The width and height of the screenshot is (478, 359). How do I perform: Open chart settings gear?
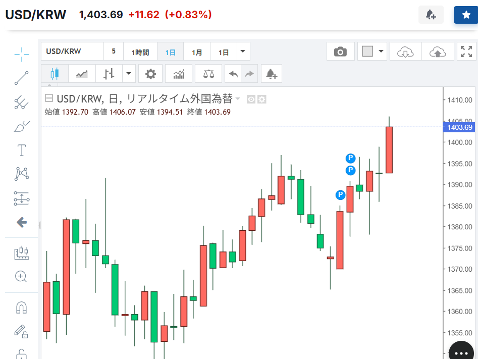pos(150,74)
